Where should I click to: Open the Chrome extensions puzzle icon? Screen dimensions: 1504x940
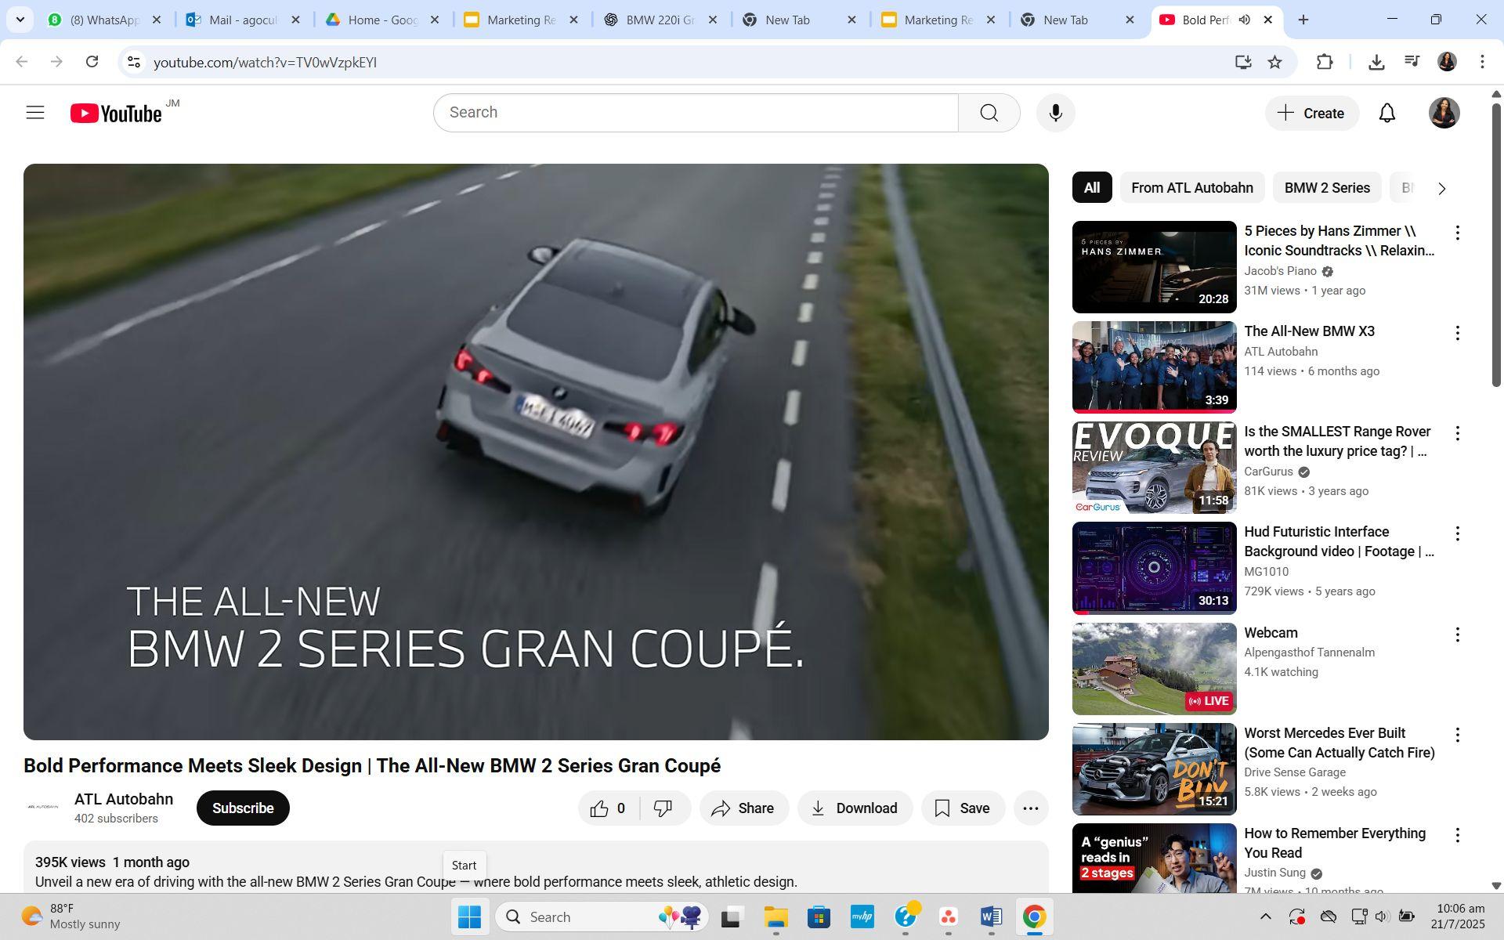coord(1324,62)
